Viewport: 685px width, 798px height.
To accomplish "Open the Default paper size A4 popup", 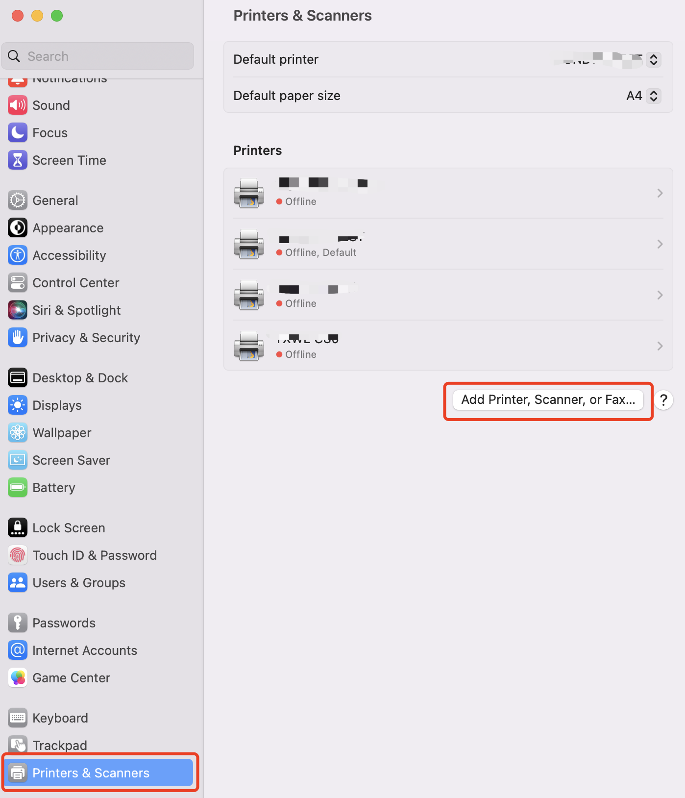I will point(654,96).
